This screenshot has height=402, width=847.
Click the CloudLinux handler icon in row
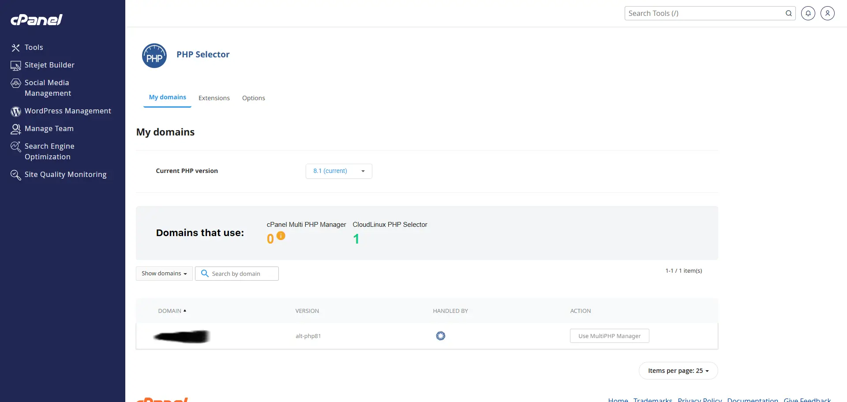pos(440,336)
